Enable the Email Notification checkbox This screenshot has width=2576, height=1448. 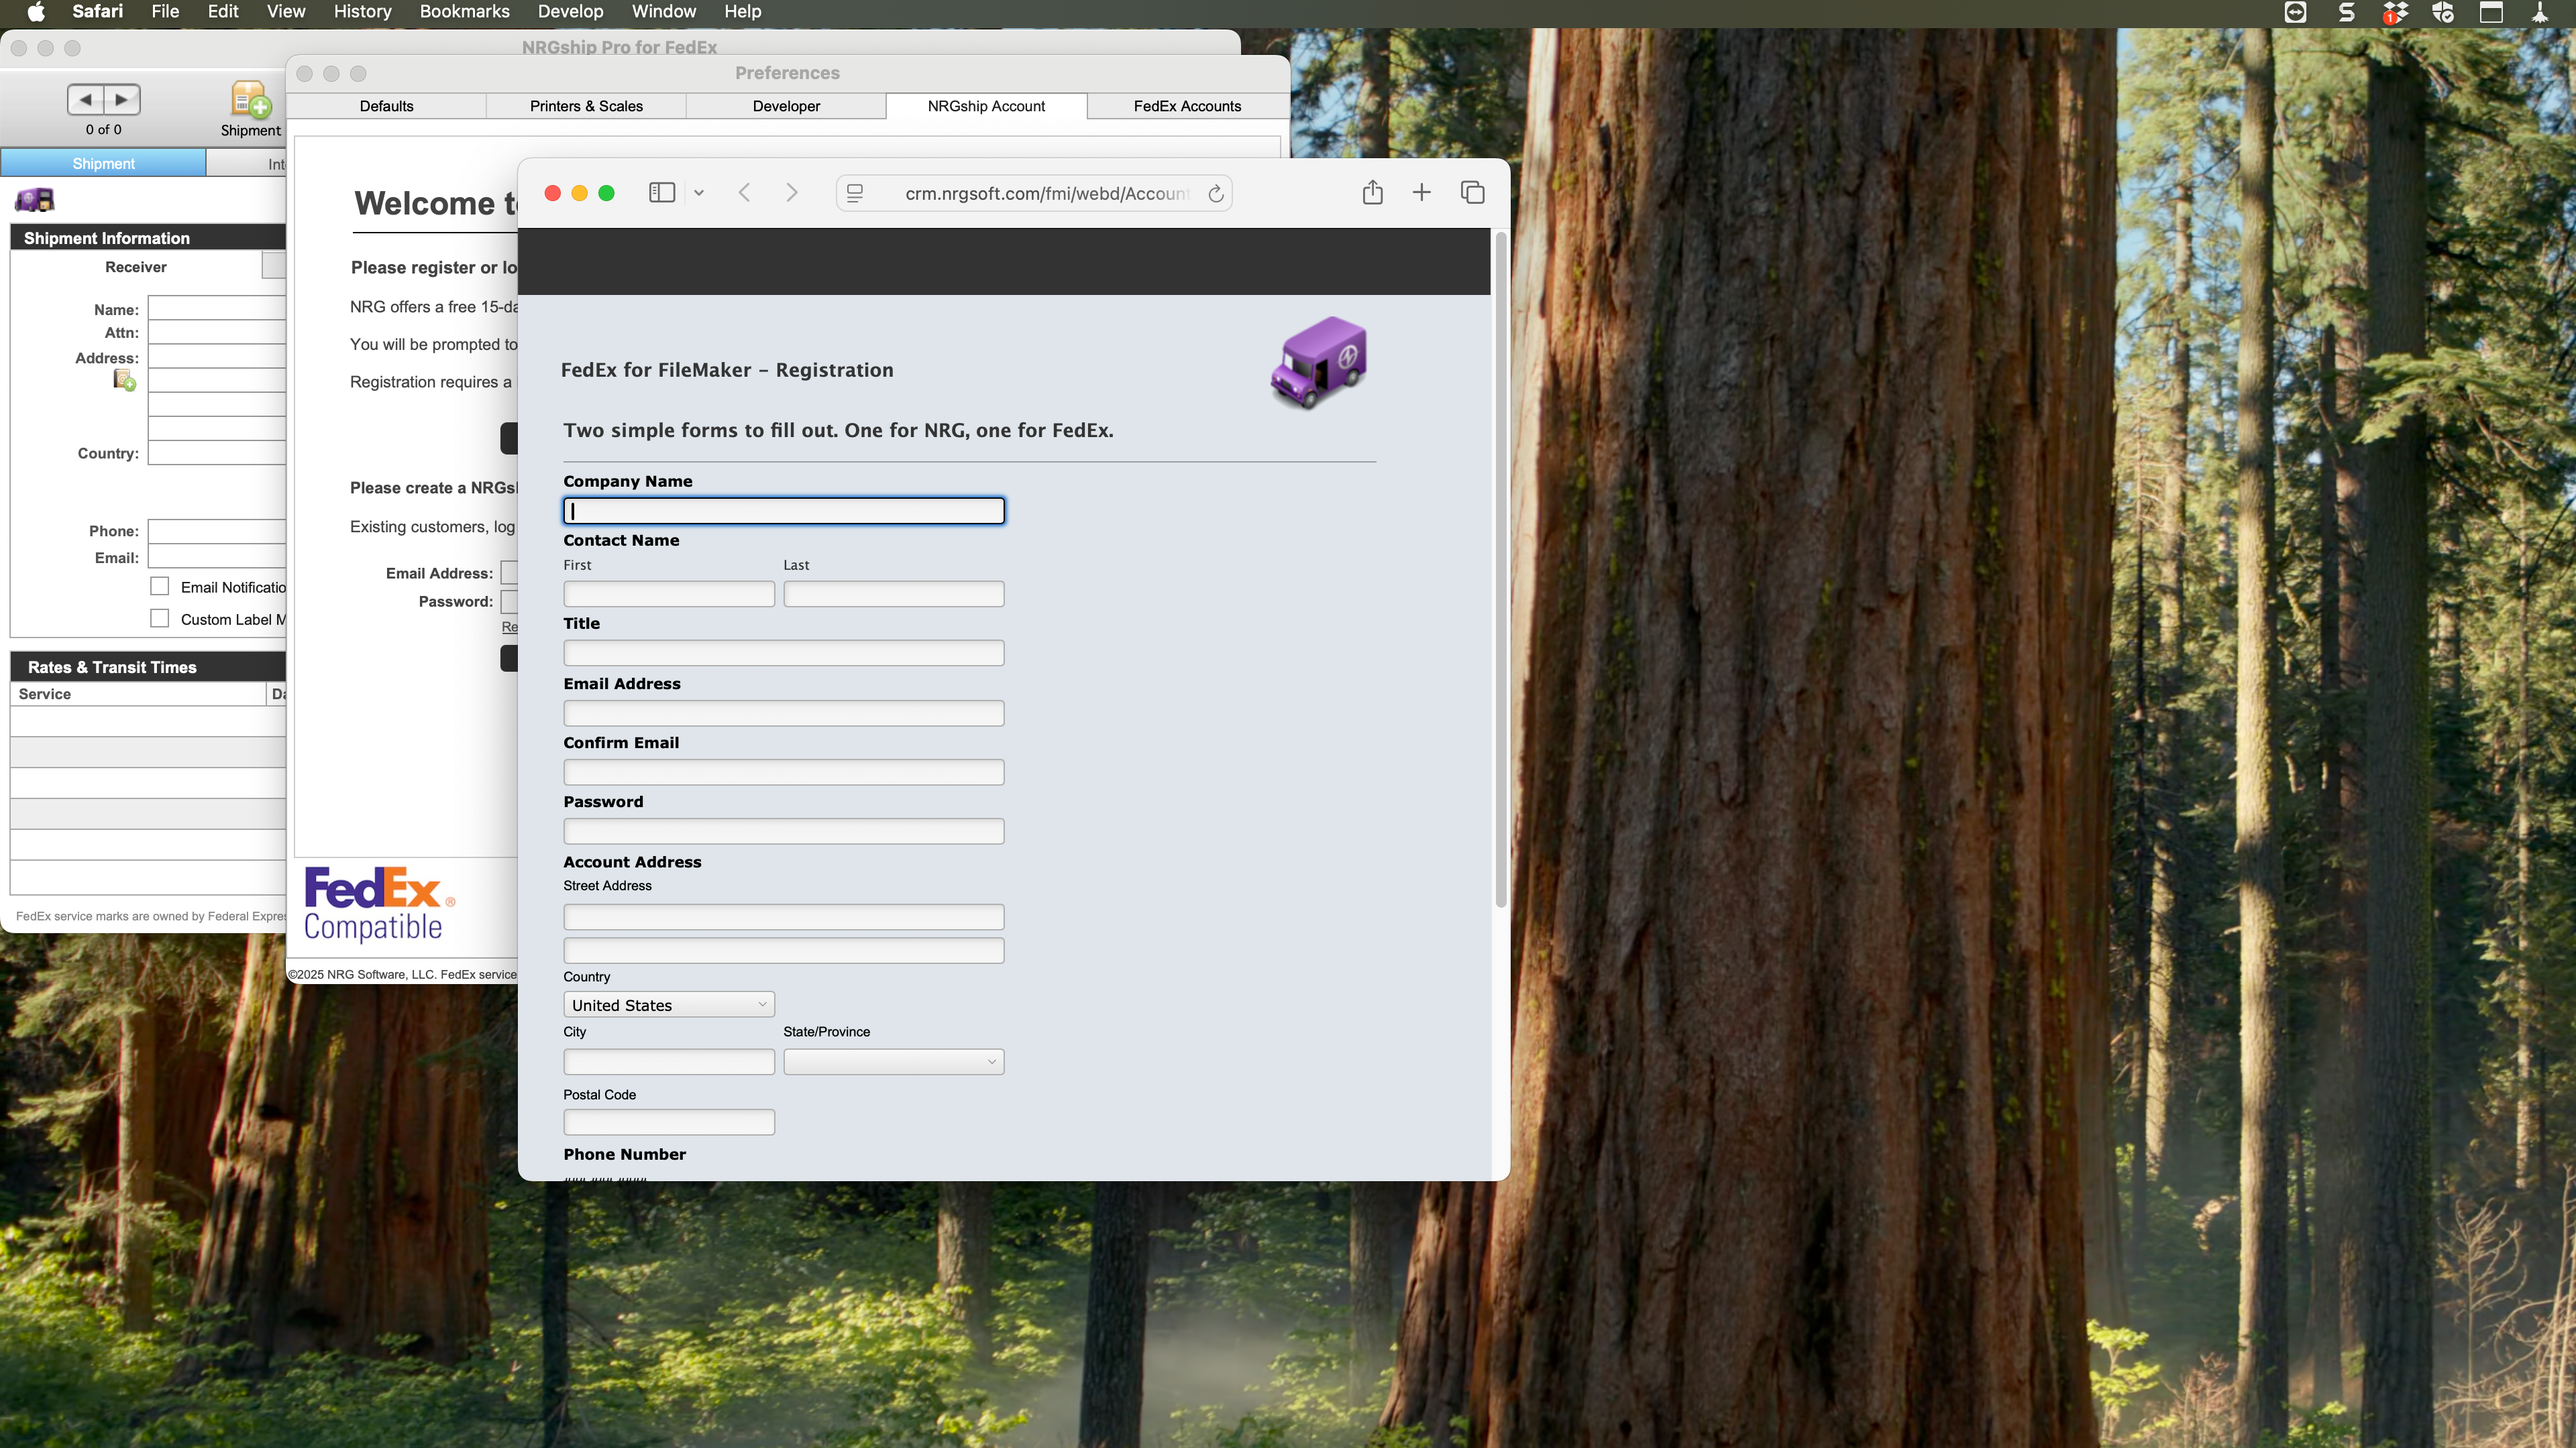160,587
